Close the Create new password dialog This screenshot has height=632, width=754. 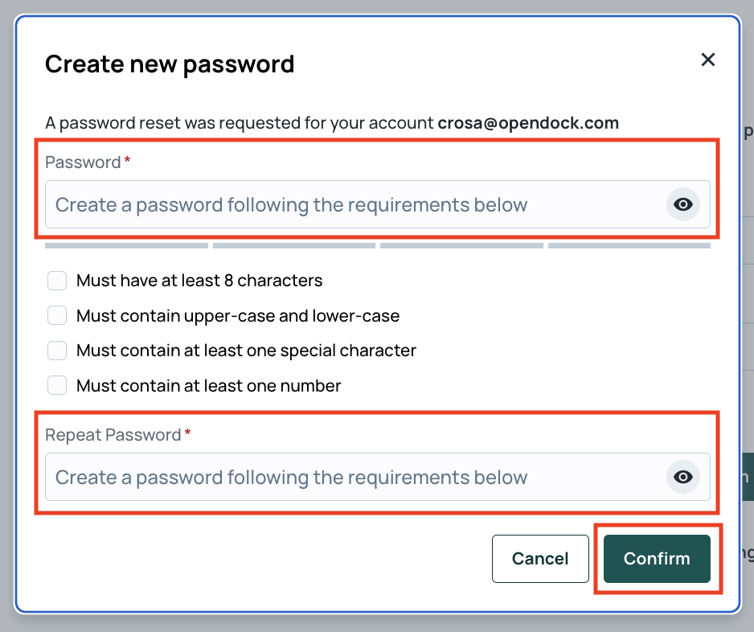[708, 60]
